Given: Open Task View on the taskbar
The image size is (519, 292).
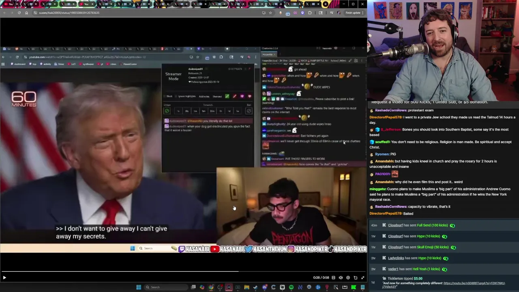Looking at the screenshot, I should [x=193, y=287].
